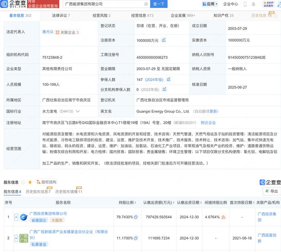Switch to the 基本信息 tab
This screenshot has width=281, height=252.
coord(20,16)
